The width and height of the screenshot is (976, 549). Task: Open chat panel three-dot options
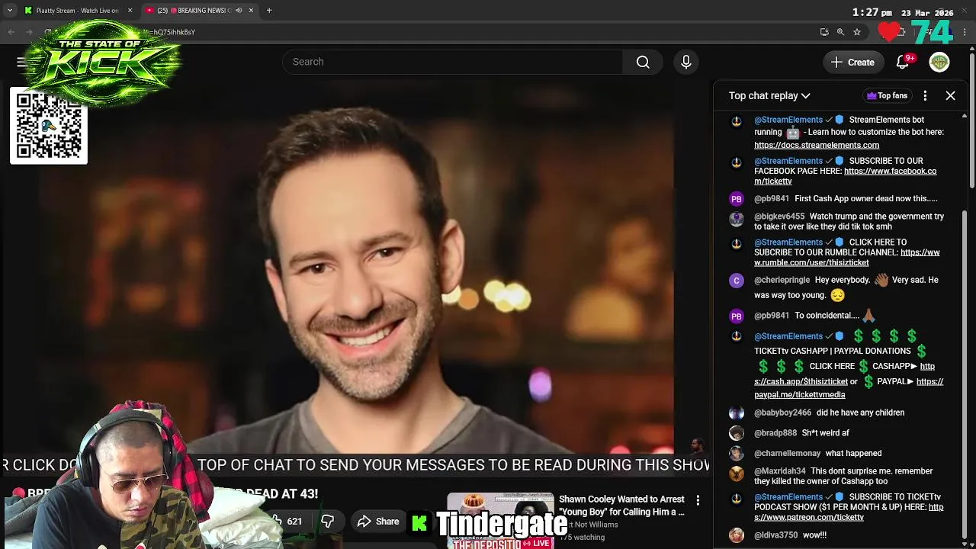click(925, 95)
